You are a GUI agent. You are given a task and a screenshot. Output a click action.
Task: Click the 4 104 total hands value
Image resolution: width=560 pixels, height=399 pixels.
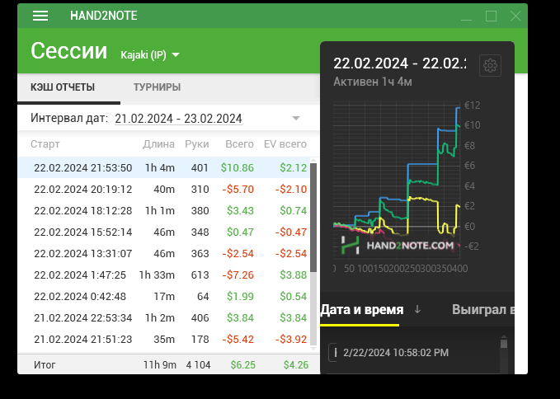[198, 364]
